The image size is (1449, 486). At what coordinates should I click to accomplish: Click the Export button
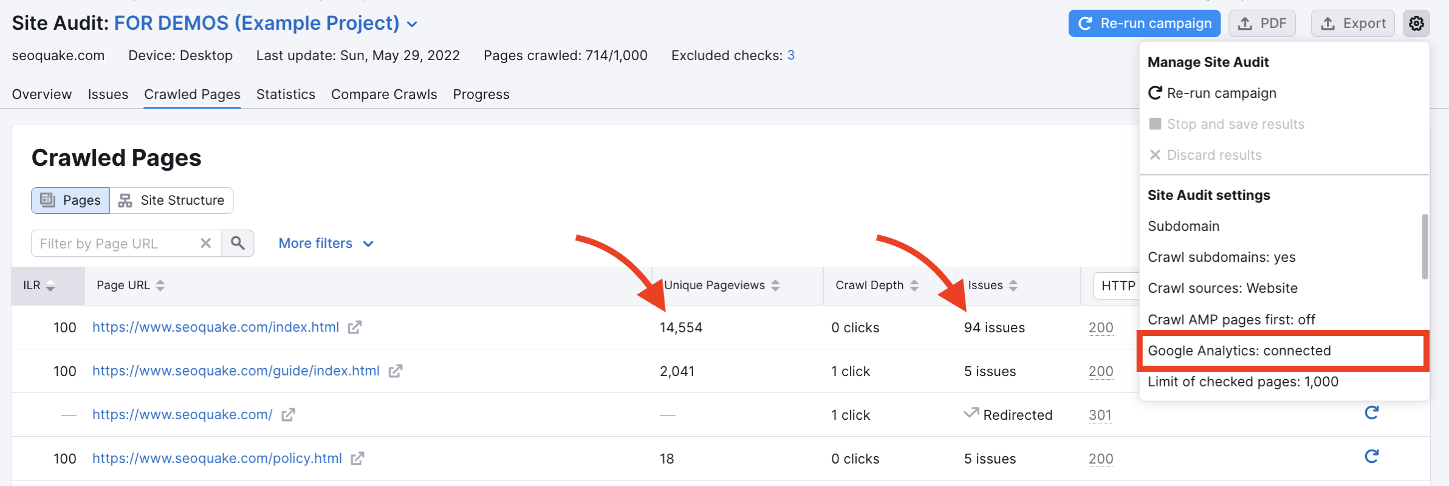1353,24
